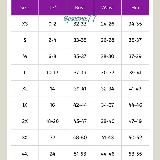Screen dimensions: 160x160
Task: Select the US 18-20 cell
Action: pyautogui.click(x=52, y=121)
